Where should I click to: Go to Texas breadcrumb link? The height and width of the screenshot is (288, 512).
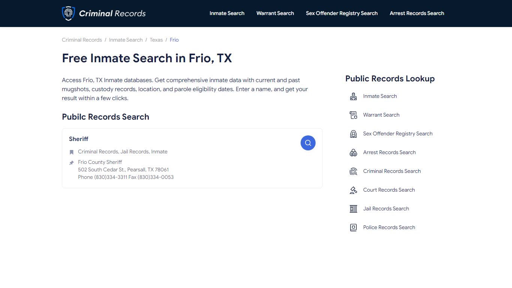click(156, 40)
